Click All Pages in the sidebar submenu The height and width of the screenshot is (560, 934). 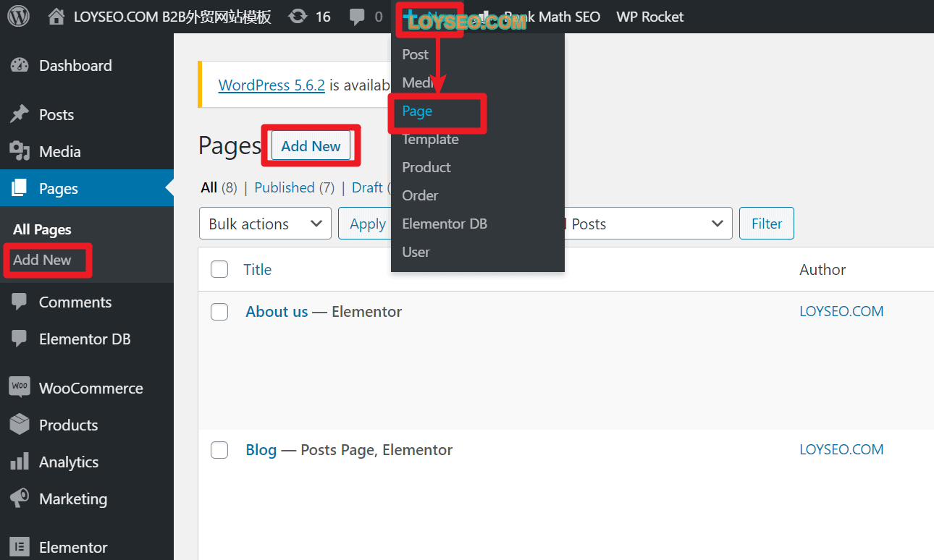click(x=42, y=229)
